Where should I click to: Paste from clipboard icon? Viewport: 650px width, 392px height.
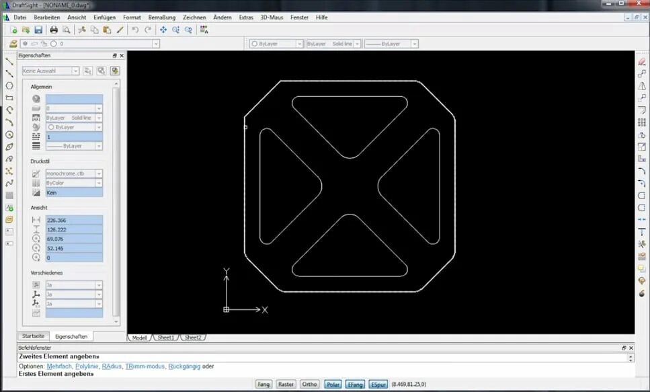[107, 30]
